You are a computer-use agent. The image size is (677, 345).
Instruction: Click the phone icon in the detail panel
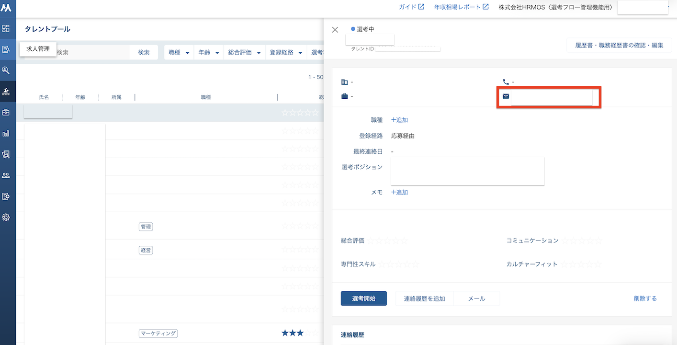506,82
